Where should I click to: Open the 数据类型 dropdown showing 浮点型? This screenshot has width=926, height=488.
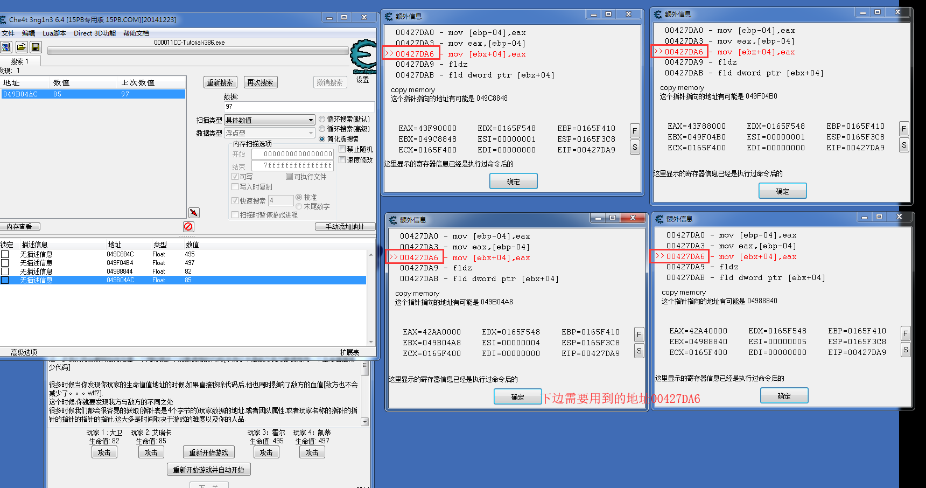click(x=270, y=133)
